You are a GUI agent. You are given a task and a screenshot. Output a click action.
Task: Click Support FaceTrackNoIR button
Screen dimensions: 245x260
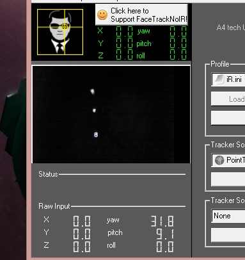click(141, 15)
